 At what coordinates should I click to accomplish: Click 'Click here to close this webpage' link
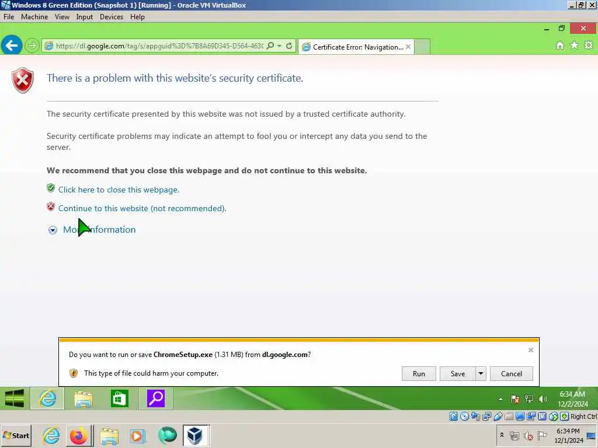(119, 190)
